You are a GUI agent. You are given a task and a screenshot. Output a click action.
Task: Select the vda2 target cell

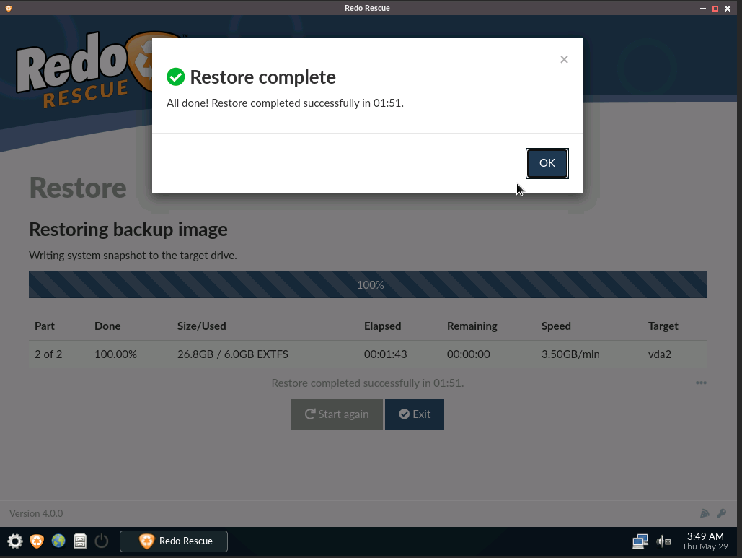pos(660,354)
